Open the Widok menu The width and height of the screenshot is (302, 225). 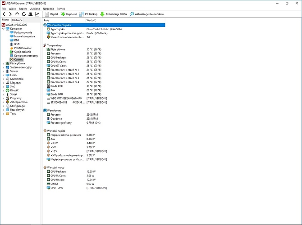12,9
